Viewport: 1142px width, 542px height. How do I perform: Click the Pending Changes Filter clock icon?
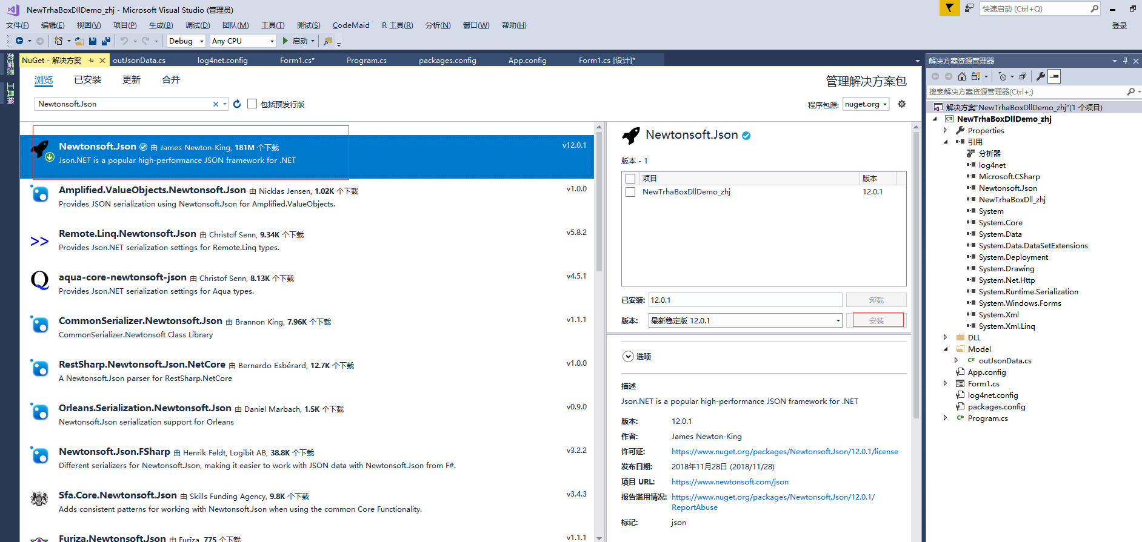[x=1003, y=76]
